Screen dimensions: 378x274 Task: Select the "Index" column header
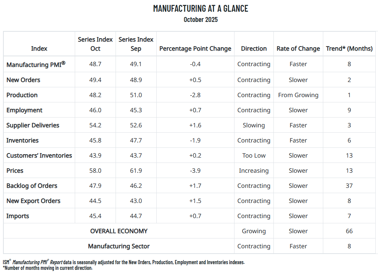(39, 48)
